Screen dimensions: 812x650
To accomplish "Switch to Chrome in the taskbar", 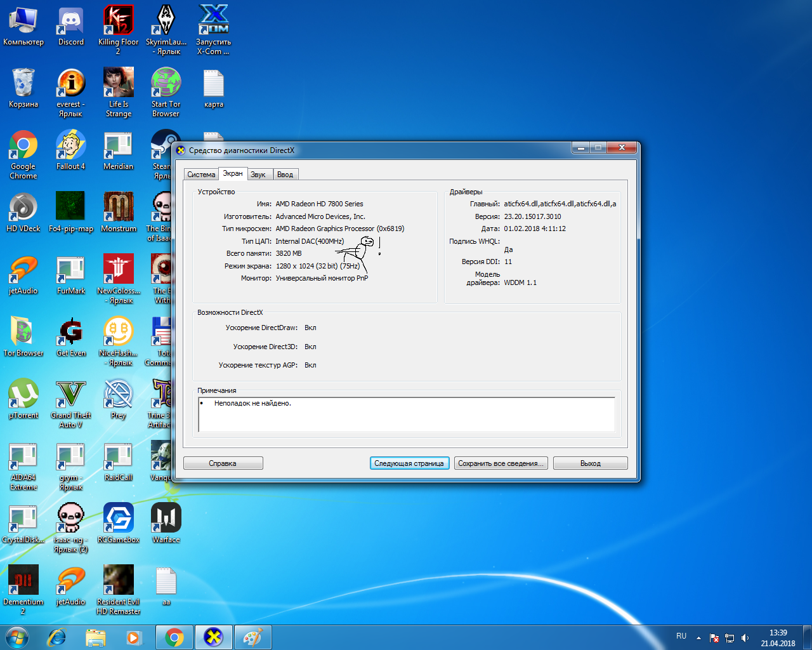I will tap(174, 637).
